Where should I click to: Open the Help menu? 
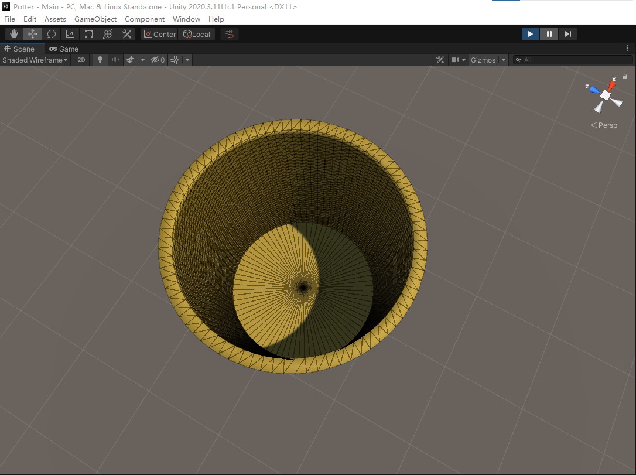coord(216,19)
